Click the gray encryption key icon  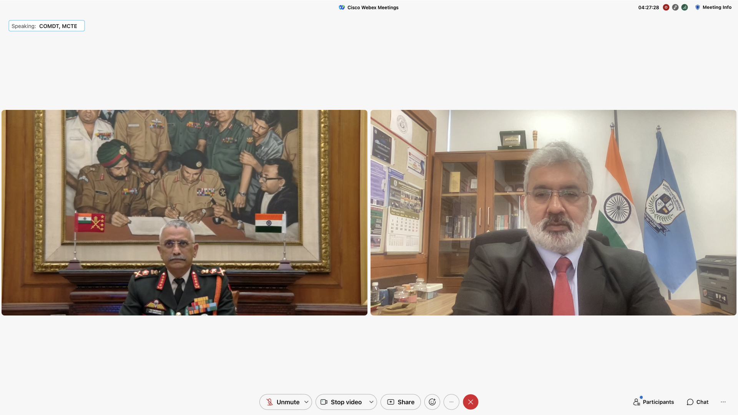coord(675,7)
